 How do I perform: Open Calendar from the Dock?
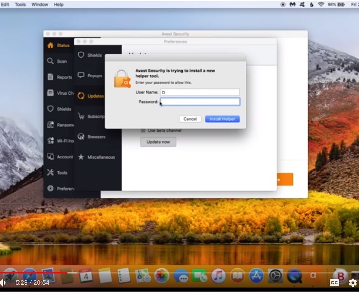pyautogui.click(x=86, y=276)
